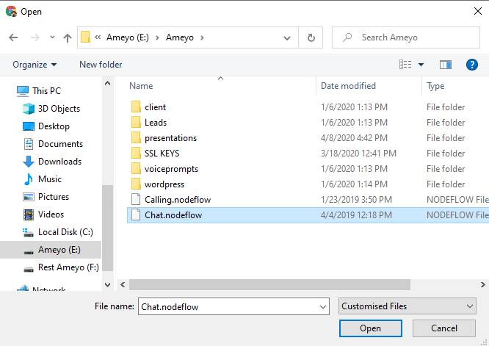Click the Cancel button
Screen dimensions: 489x346
click(x=444, y=328)
